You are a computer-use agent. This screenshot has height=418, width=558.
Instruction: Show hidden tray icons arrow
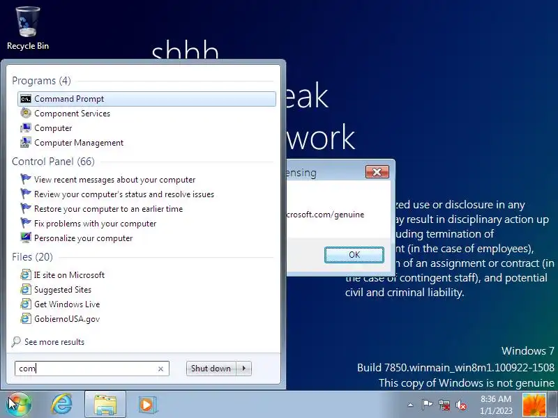pyautogui.click(x=410, y=405)
